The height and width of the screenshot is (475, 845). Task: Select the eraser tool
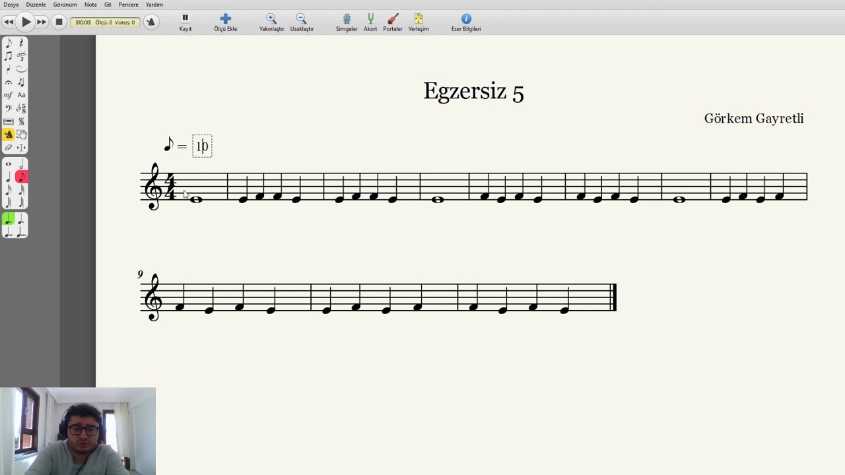[9, 148]
